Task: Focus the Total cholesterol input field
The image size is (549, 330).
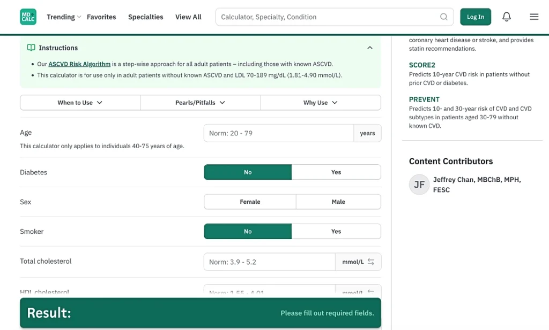Action: point(270,262)
